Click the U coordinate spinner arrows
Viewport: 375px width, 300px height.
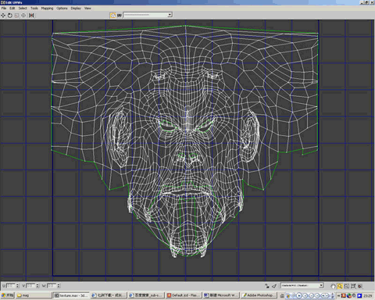17,286
